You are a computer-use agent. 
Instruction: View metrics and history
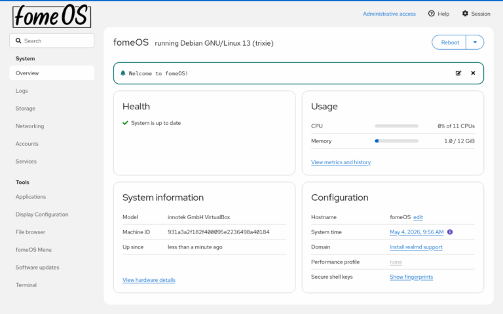point(341,162)
